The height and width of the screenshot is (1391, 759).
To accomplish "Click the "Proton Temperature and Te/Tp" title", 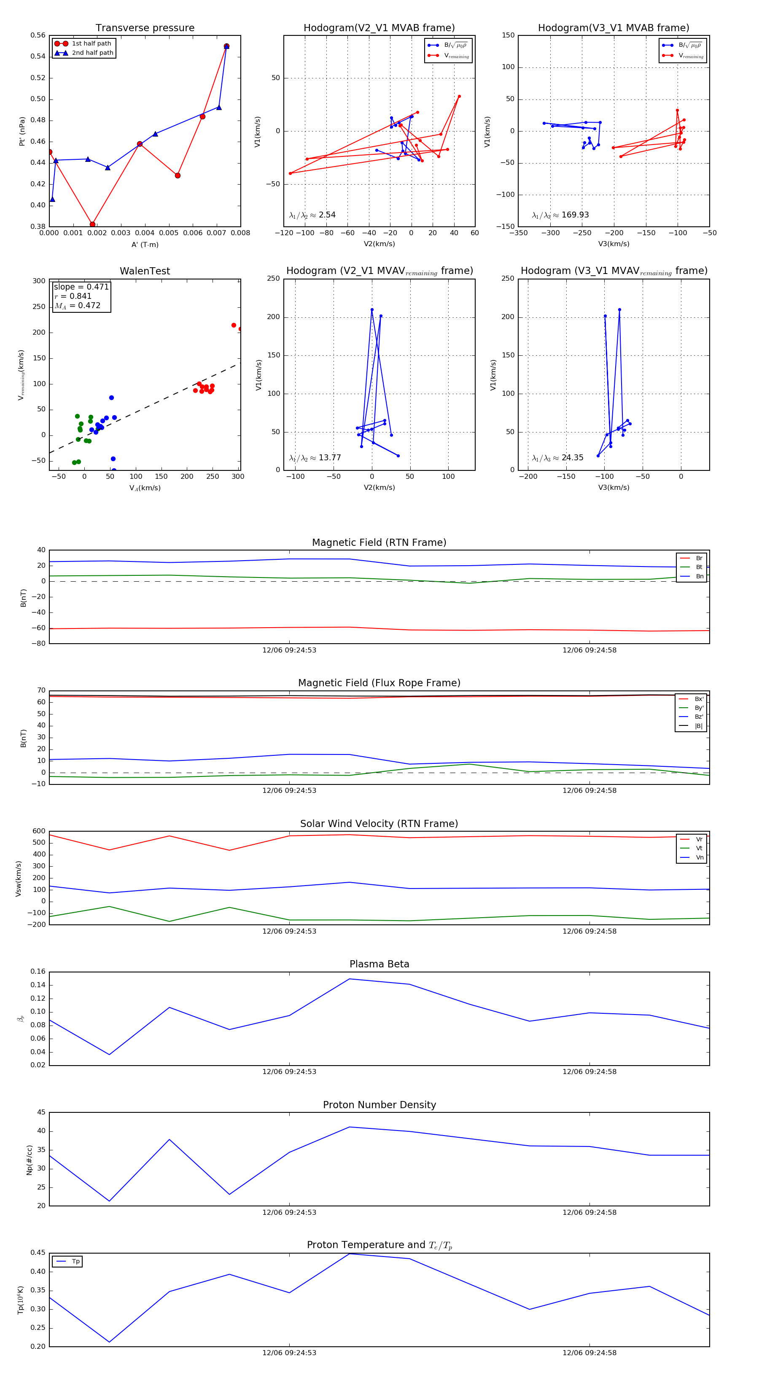I will coord(379,1245).
